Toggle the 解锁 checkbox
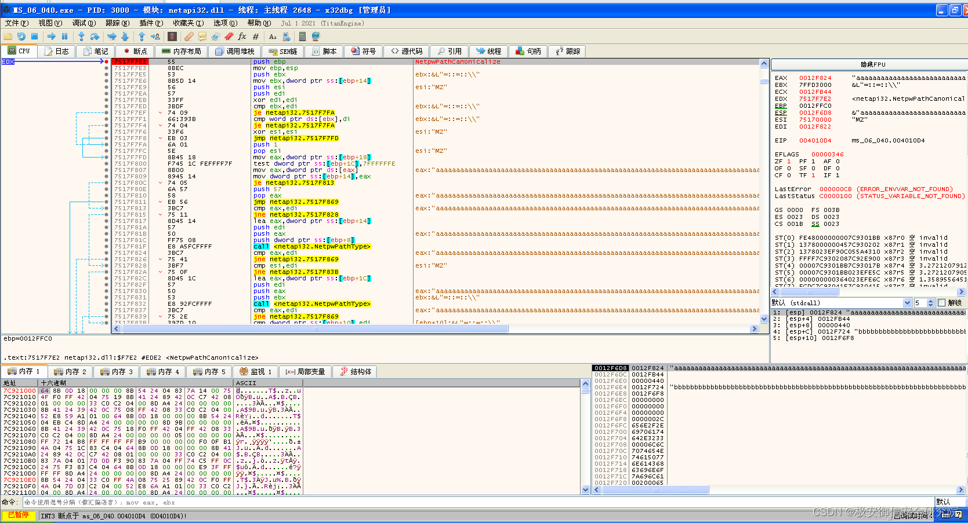968x523 pixels. tap(941, 303)
